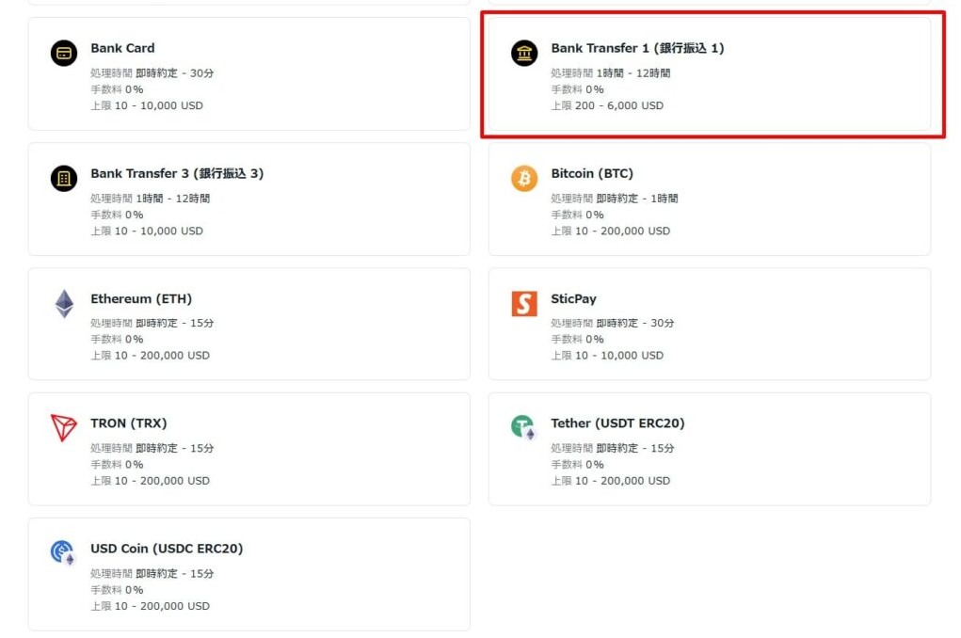Select the Bitcoin (BTC) title
The width and height of the screenshot is (961, 638).
point(592,173)
